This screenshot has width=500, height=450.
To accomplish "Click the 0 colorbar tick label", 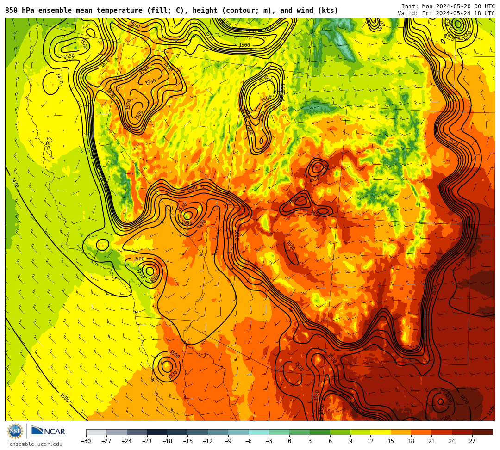I will (x=289, y=441).
